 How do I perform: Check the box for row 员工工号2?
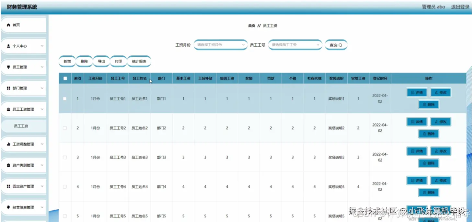tap(65, 128)
